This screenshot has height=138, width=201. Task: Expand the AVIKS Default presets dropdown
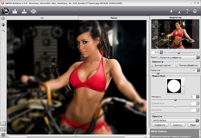point(176,120)
